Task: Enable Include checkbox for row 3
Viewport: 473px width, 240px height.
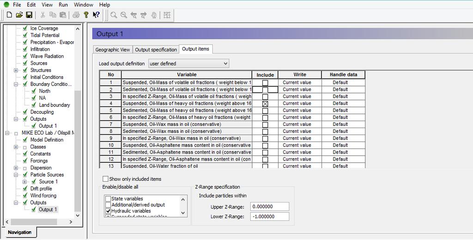Action: (x=265, y=97)
